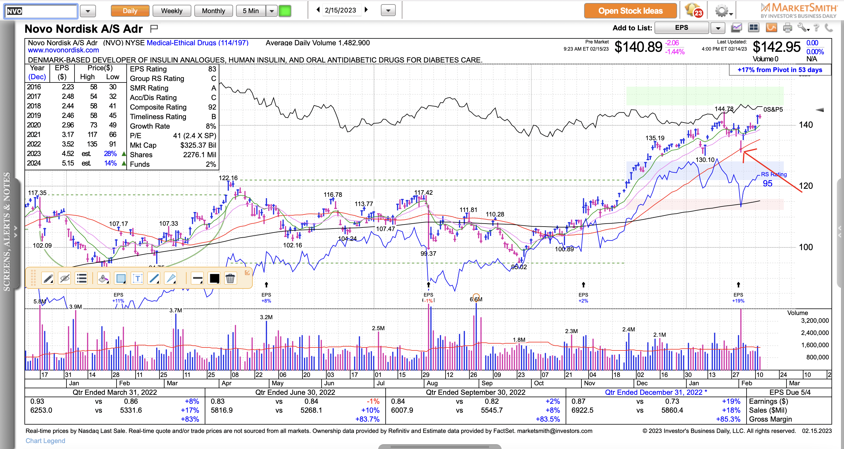Click the EPS Due 5/4 label
The height and width of the screenshot is (449, 844).
click(x=790, y=392)
